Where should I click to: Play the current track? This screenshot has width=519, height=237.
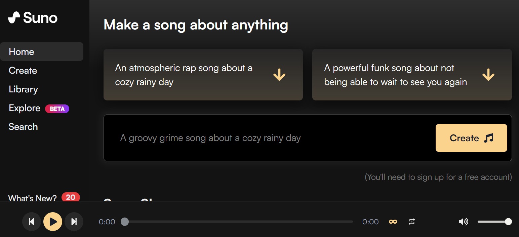click(x=53, y=222)
